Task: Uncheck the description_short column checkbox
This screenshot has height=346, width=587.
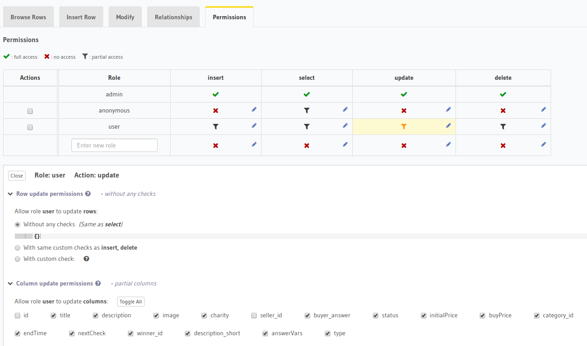Action: coord(188,333)
